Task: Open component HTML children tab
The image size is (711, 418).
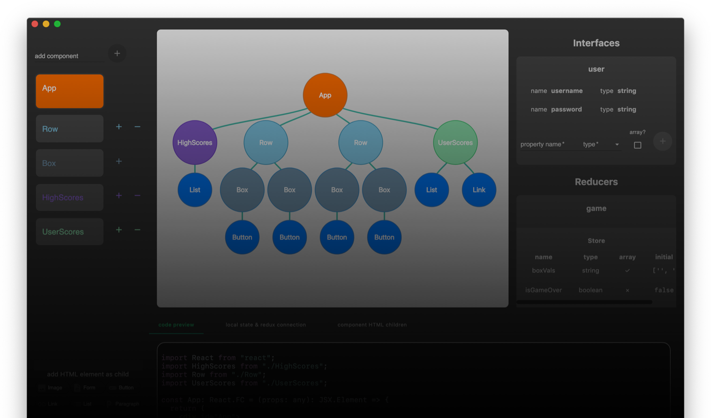Action: (372, 325)
